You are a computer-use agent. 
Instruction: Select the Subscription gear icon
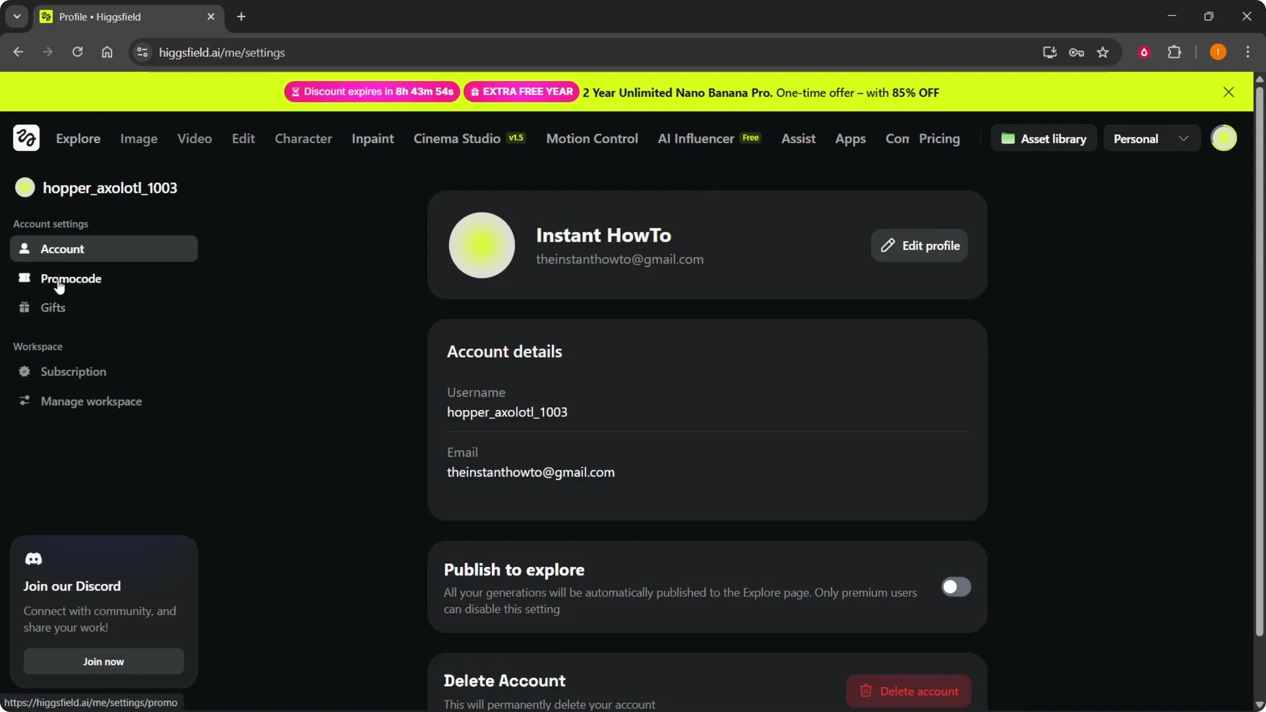coord(24,372)
